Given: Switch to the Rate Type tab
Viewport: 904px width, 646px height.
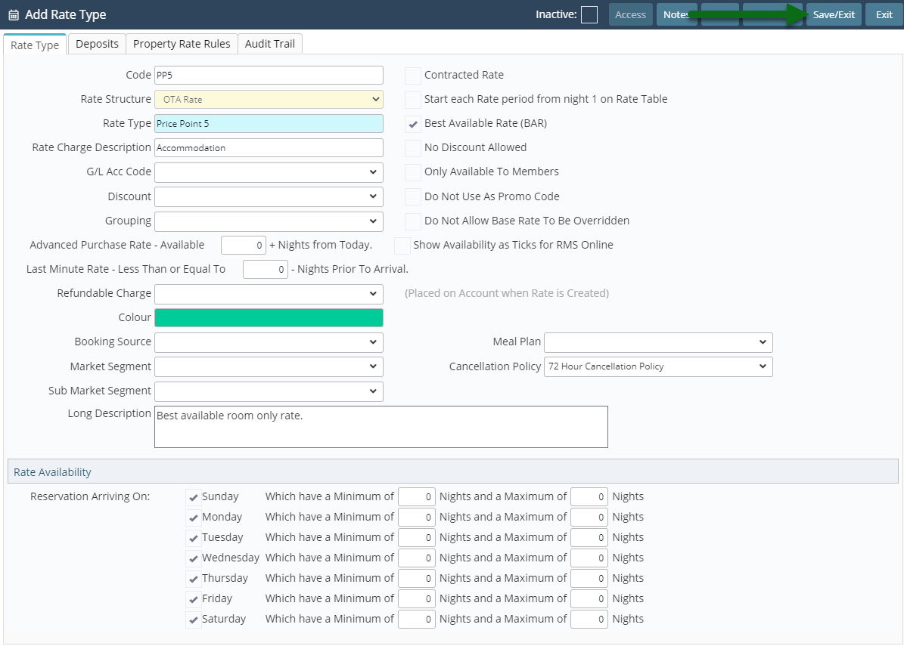Looking at the screenshot, I should (x=35, y=45).
